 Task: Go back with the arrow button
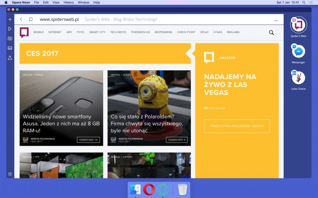click(x=21, y=19)
